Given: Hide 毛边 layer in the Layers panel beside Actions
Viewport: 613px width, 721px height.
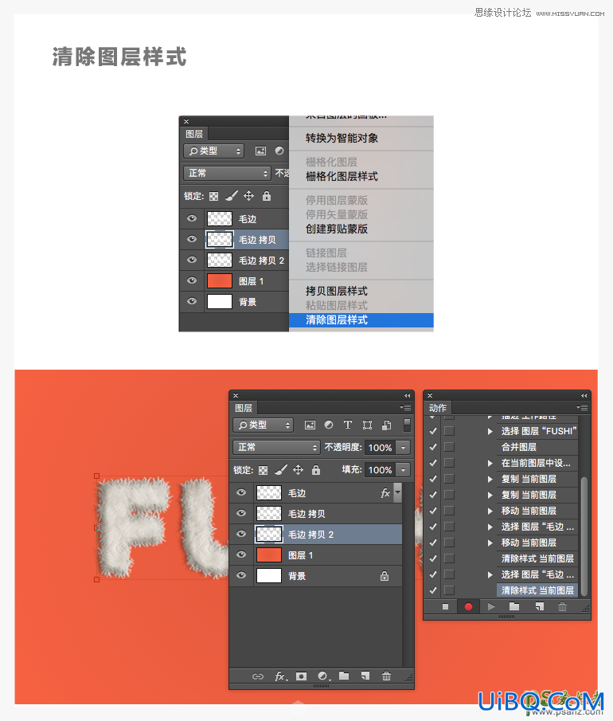Looking at the screenshot, I should coord(240,492).
